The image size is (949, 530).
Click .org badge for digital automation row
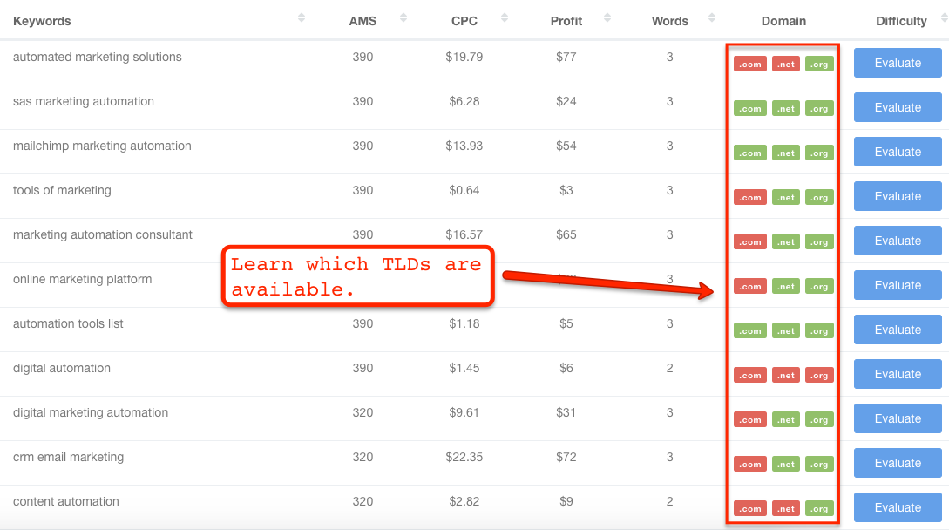pos(819,376)
